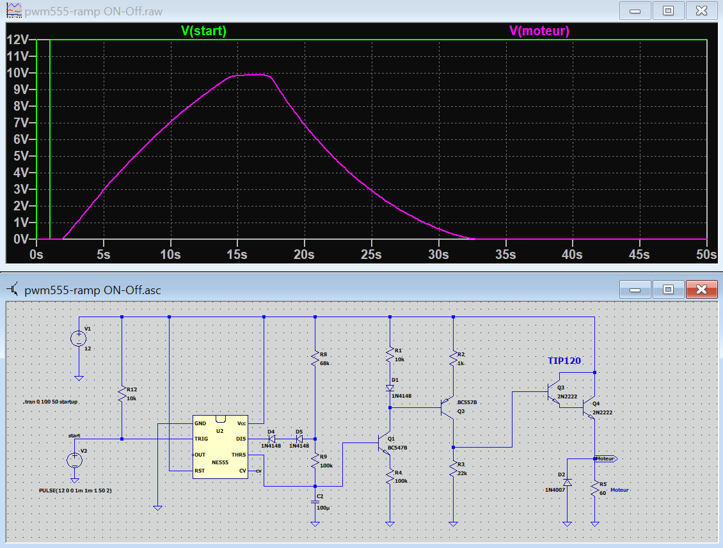Select resistor R2 1k
Screen dimensions: 723x548
pos(454,359)
